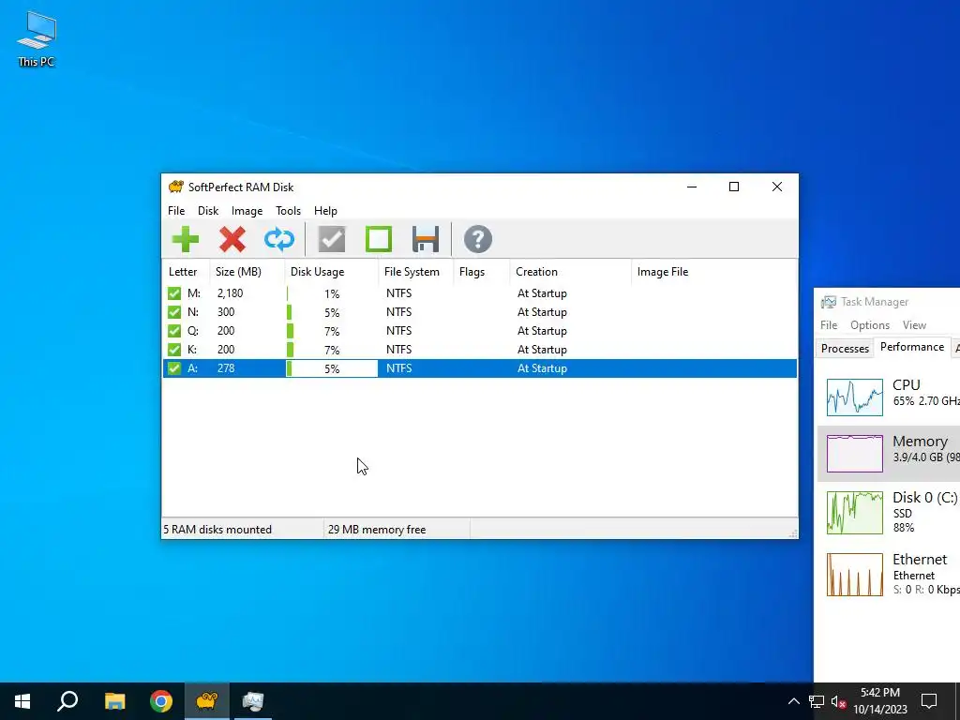Open File Explorer from the taskbar

(x=114, y=701)
